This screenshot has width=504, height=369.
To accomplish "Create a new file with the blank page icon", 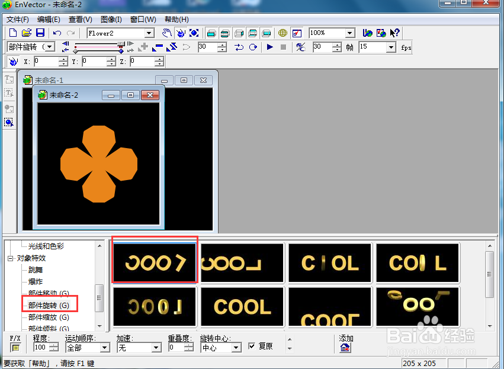I will pyautogui.click(x=13, y=33).
